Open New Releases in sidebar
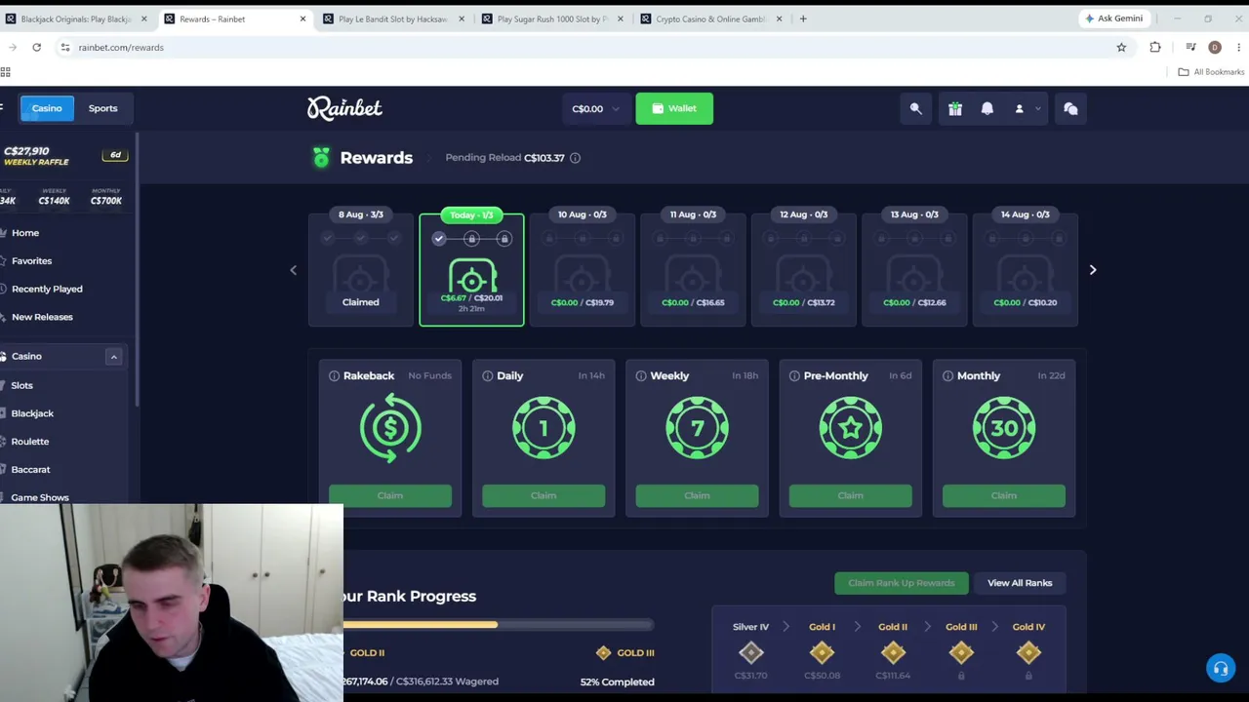The image size is (1249, 702). pyautogui.click(x=42, y=317)
